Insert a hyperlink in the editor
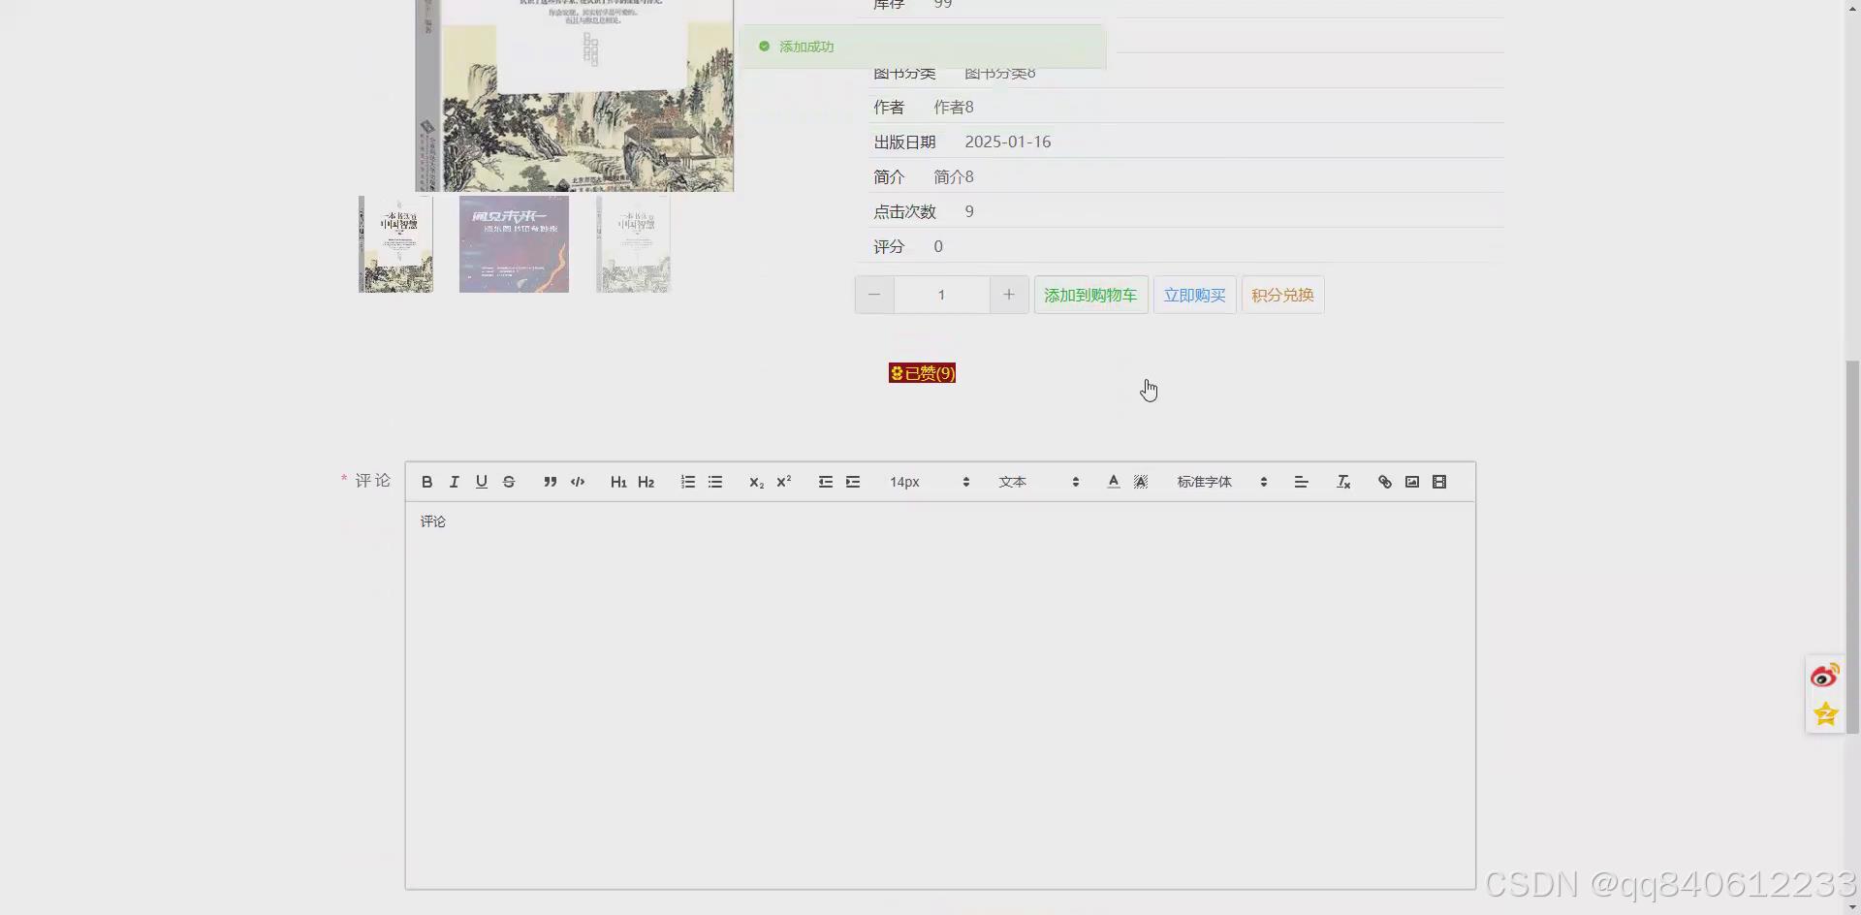The image size is (1861, 915). pyautogui.click(x=1384, y=482)
